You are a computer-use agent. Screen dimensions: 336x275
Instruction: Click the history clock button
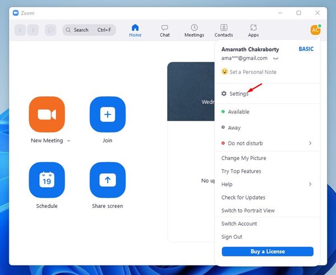pos(50,30)
